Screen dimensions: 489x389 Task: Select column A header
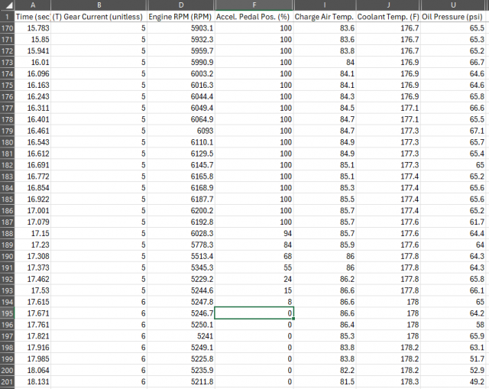click(33, 5)
